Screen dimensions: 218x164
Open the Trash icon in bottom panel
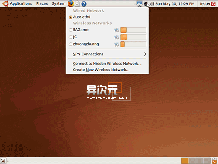click(x=215, y=161)
